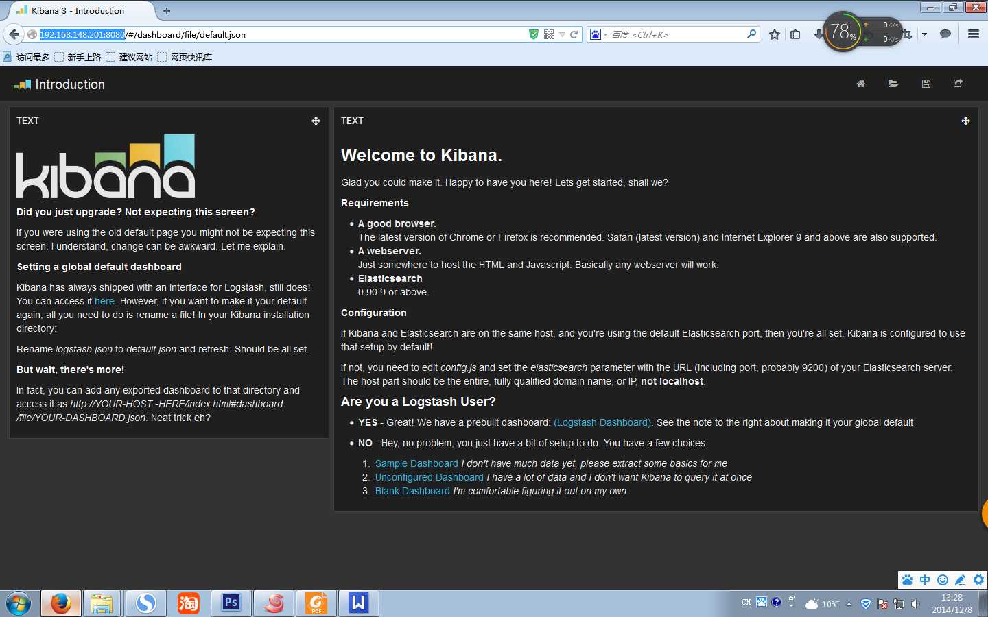Bookmark this page with the star icon
The image size is (988, 617).
(x=775, y=34)
